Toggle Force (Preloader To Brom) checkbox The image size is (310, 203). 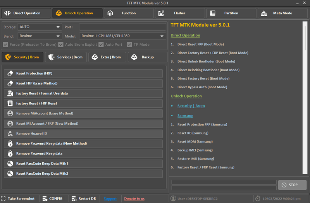[x=5, y=45]
